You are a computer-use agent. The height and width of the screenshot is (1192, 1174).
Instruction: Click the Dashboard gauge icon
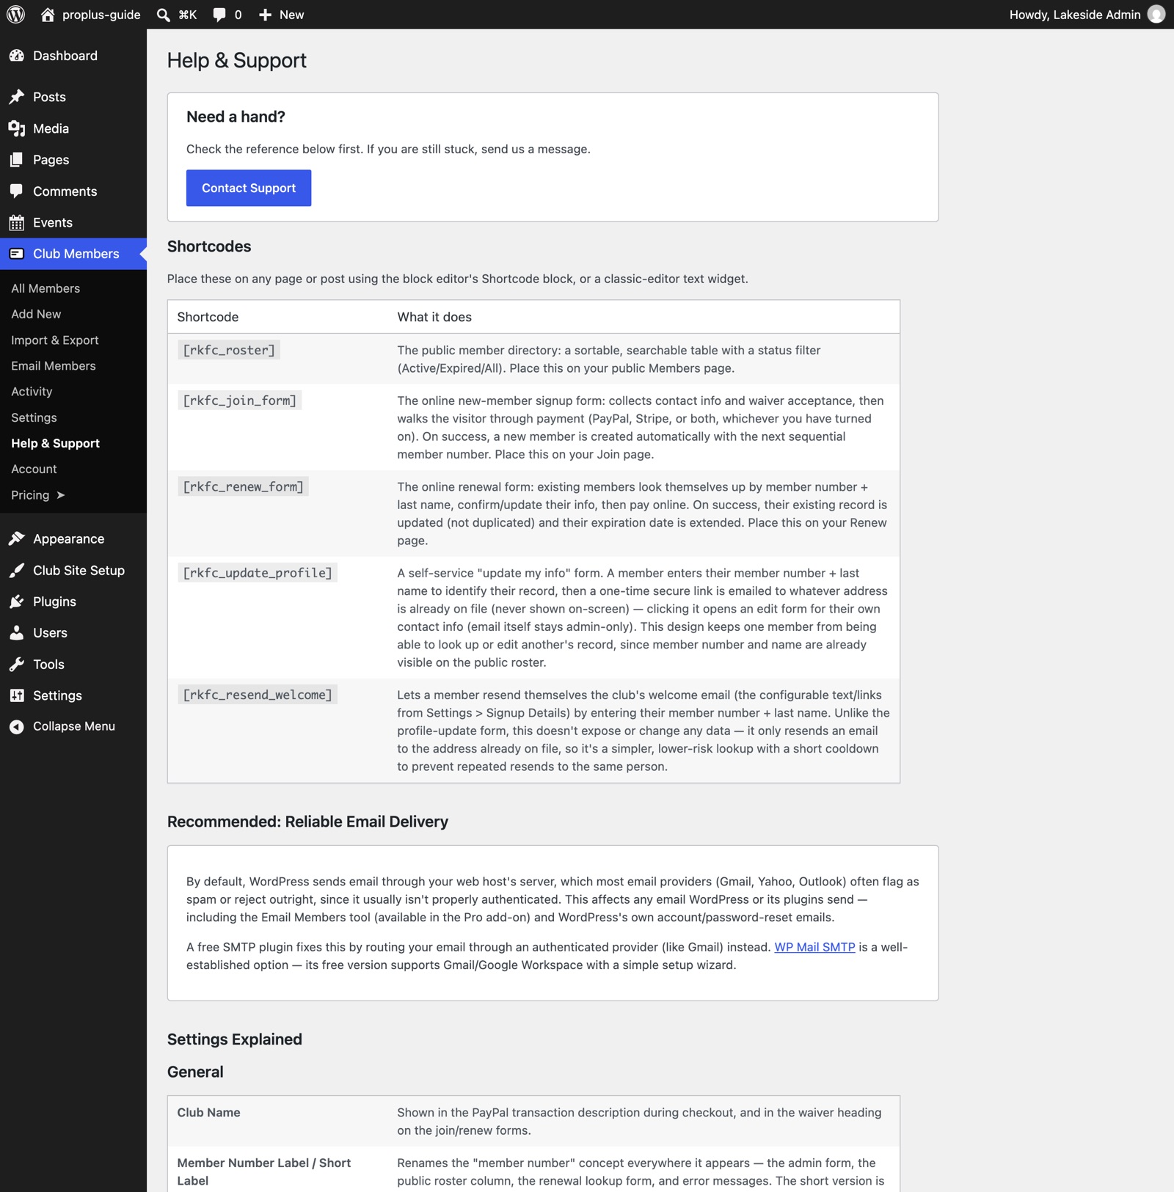coord(17,56)
